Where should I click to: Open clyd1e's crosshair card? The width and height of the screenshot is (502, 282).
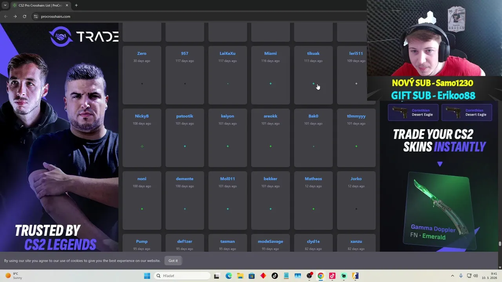(313, 243)
